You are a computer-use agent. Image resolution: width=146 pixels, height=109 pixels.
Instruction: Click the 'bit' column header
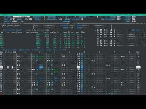point(59,32)
